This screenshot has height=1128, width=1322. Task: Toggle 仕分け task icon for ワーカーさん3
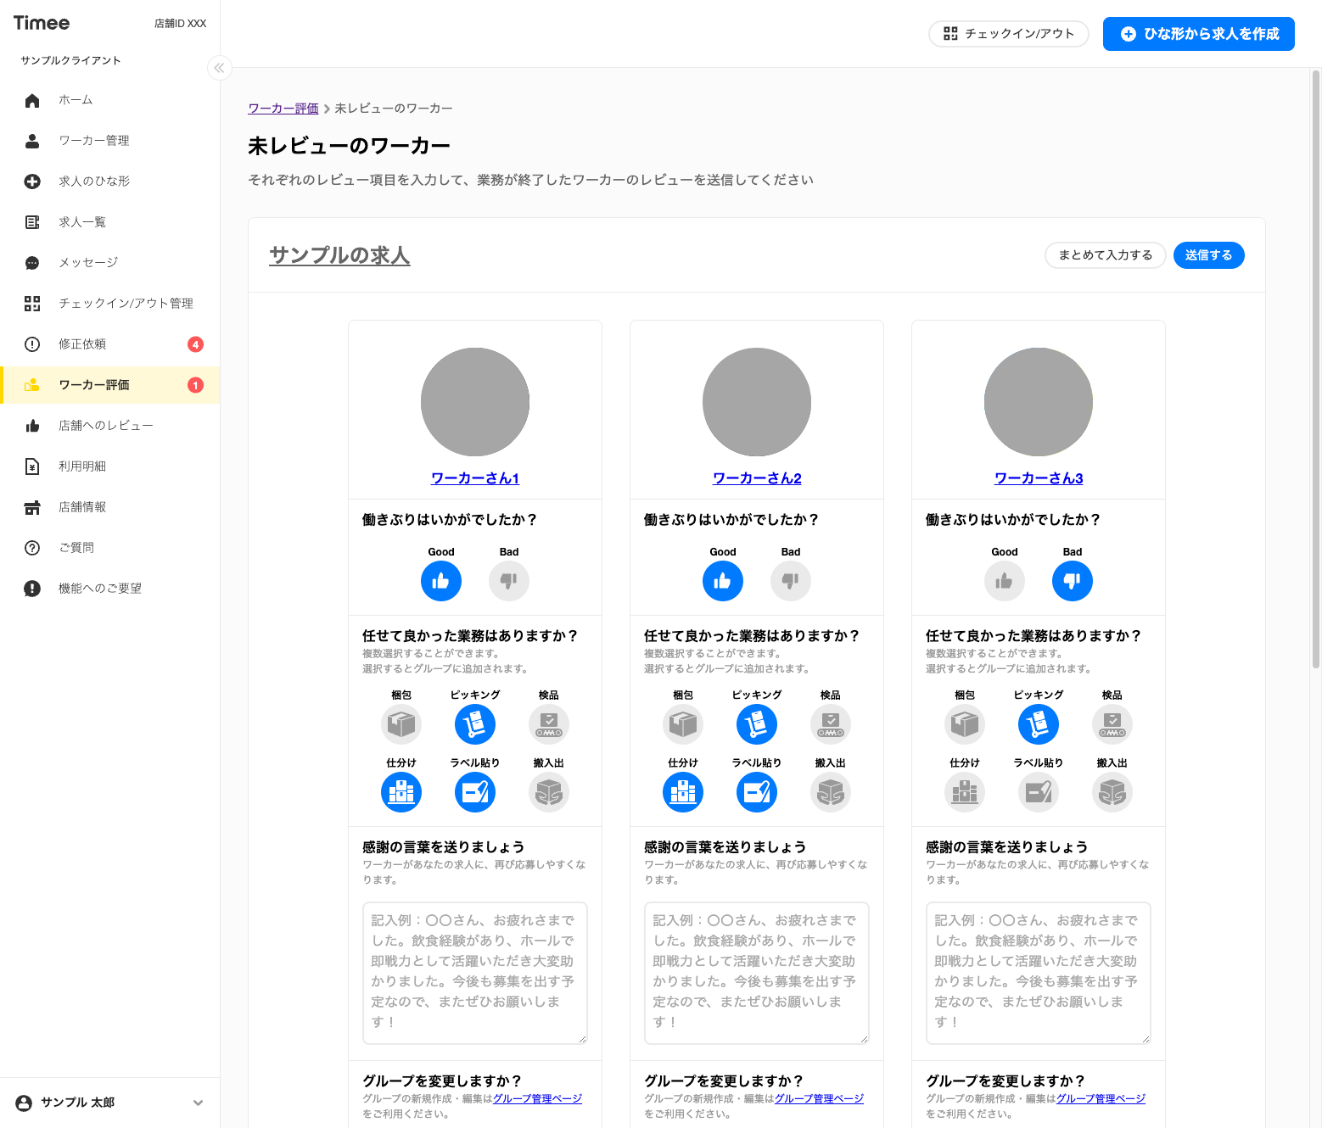[965, 792]
